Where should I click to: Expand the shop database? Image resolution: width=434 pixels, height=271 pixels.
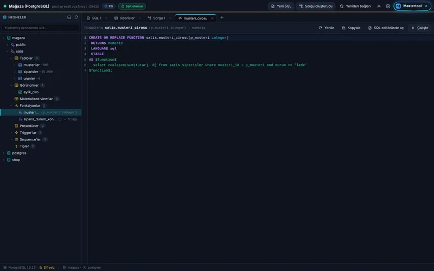(x=4, y=160)
